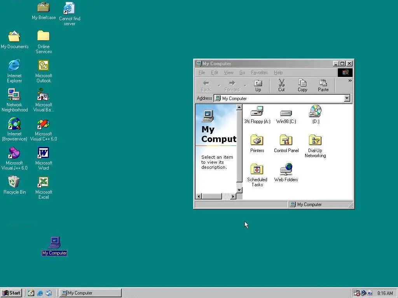398x298 pixels.
Task: Show more toolbar buttons chevron
Action: [350, 81]
